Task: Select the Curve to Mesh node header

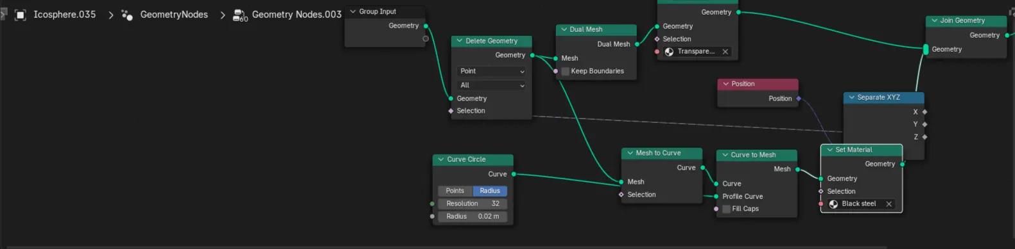Action: (756, 155)
